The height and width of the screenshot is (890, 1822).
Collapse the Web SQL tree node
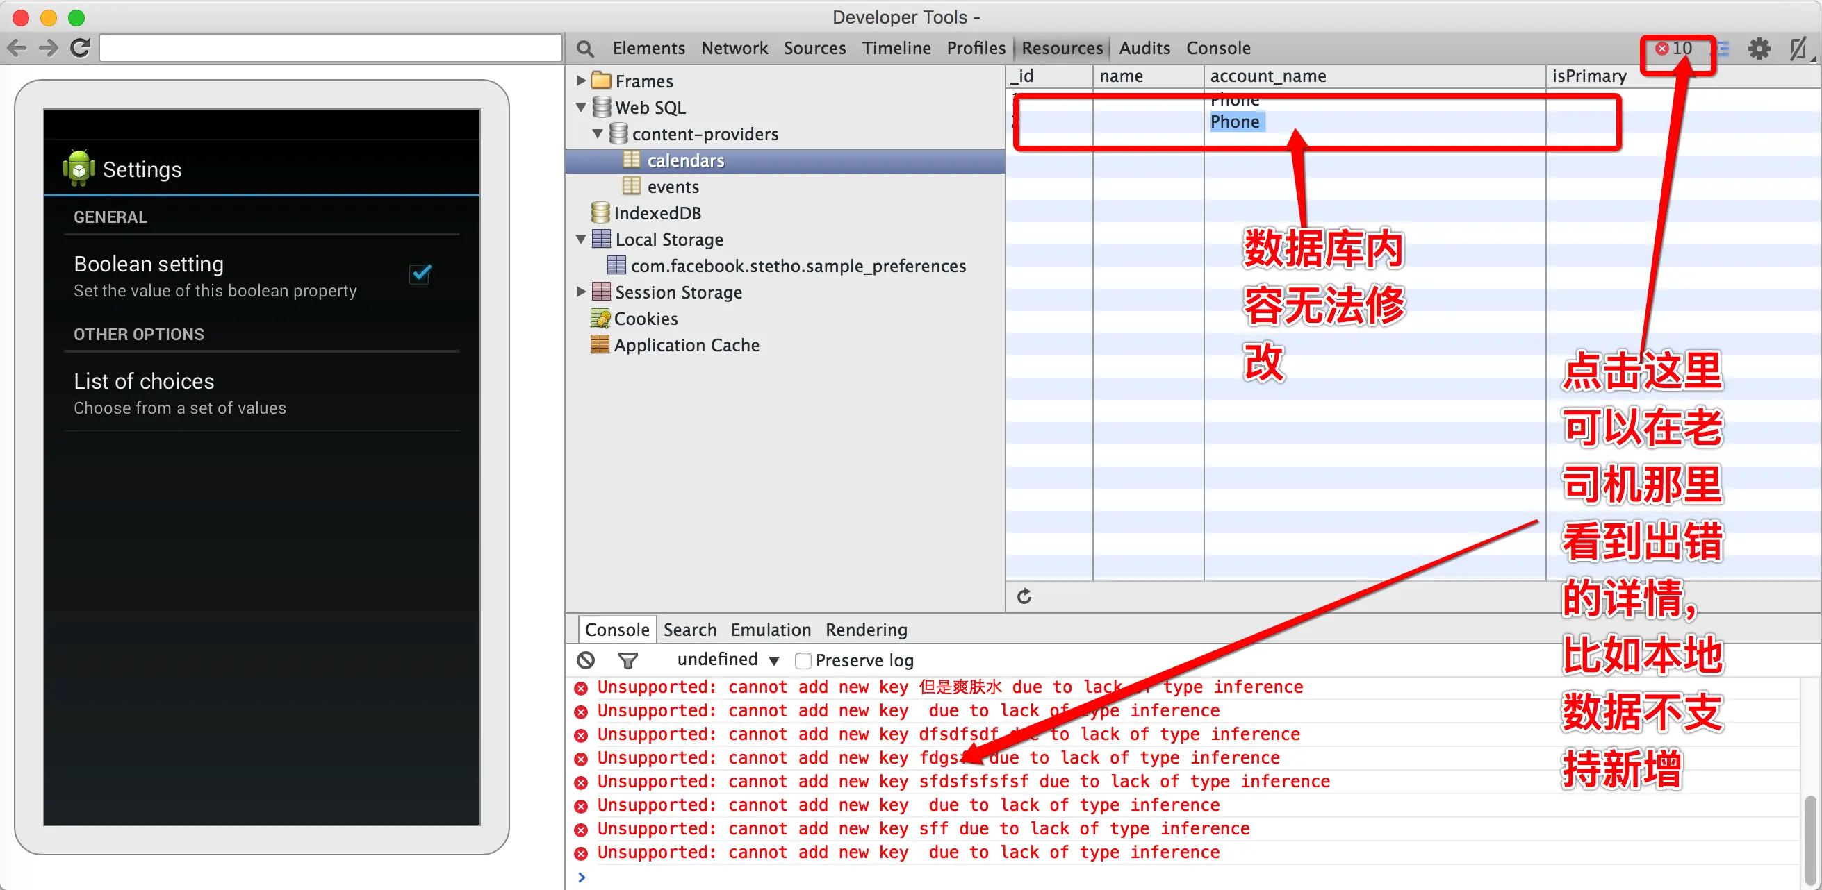[x=581, y=108]
